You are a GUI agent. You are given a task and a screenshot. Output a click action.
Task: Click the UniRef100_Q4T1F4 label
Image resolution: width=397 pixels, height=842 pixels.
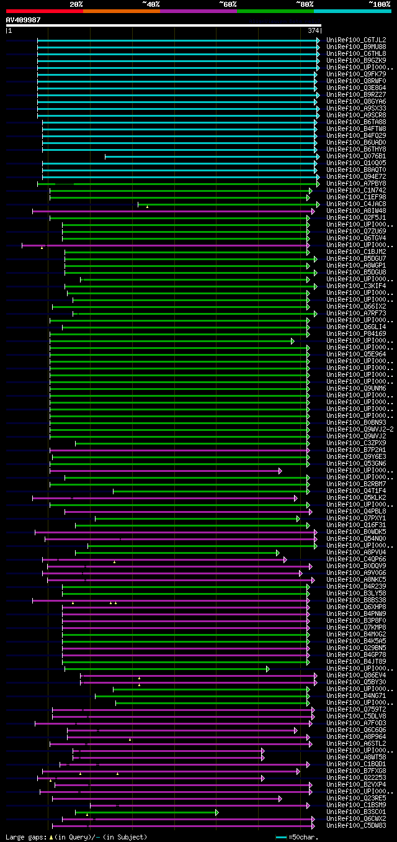point(356,491)
